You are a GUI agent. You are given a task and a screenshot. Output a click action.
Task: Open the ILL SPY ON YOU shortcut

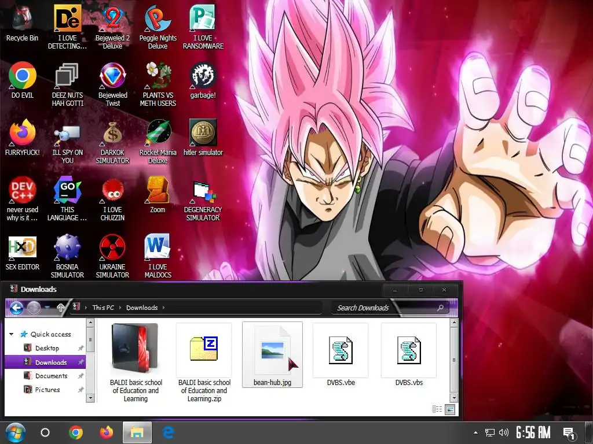(67, 142)
